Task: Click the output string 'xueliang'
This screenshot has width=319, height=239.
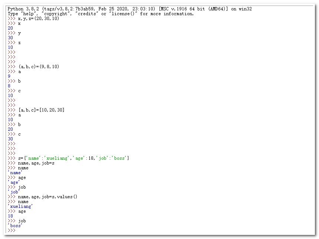Action: pos(20,206)
